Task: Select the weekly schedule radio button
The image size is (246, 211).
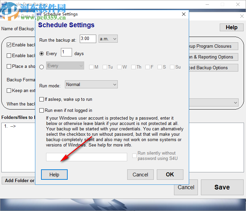Action: pos(42,67)
